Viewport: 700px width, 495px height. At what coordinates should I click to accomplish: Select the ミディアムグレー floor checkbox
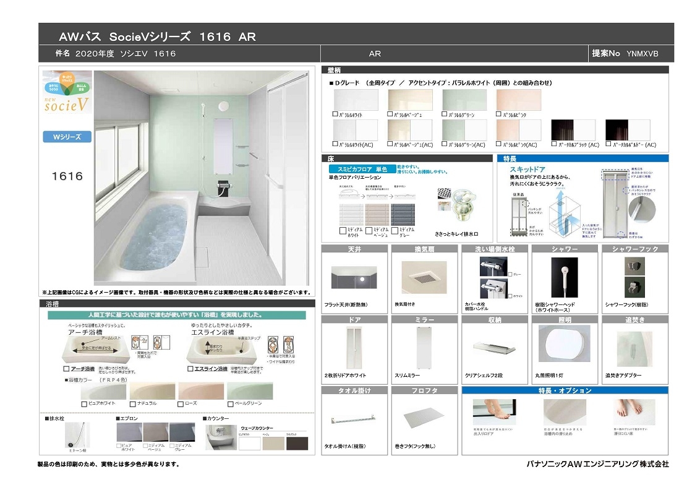click(395, 231)
